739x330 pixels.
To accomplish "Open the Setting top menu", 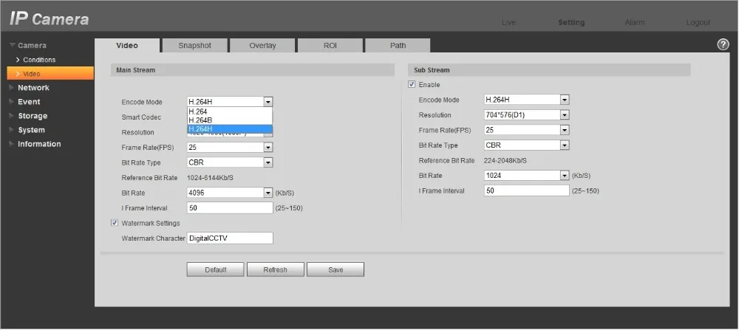I will pyautogui.click(x=571, y=23).
